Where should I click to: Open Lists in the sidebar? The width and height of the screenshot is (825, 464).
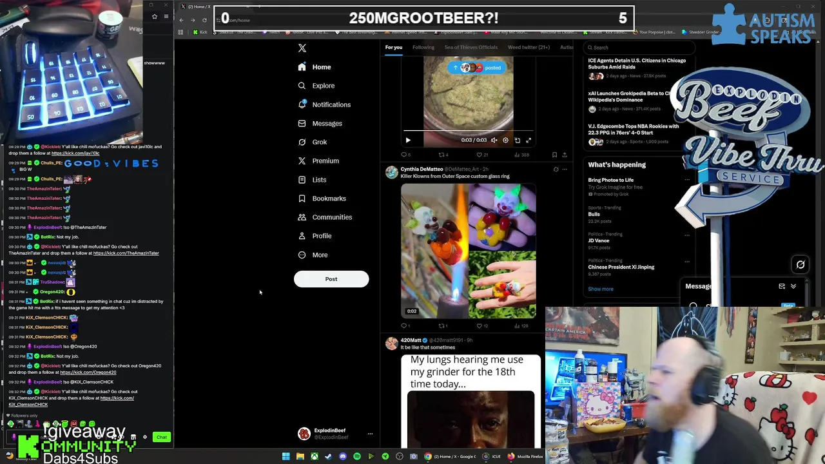312,180
